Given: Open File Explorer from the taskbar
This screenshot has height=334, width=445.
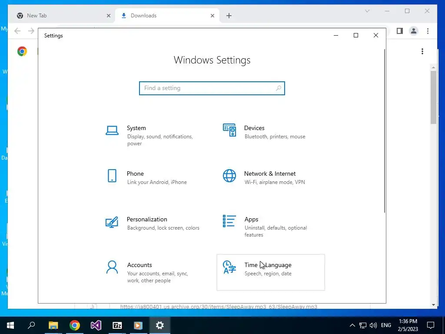Looking at the screenshot, I should tap(53, 325).
